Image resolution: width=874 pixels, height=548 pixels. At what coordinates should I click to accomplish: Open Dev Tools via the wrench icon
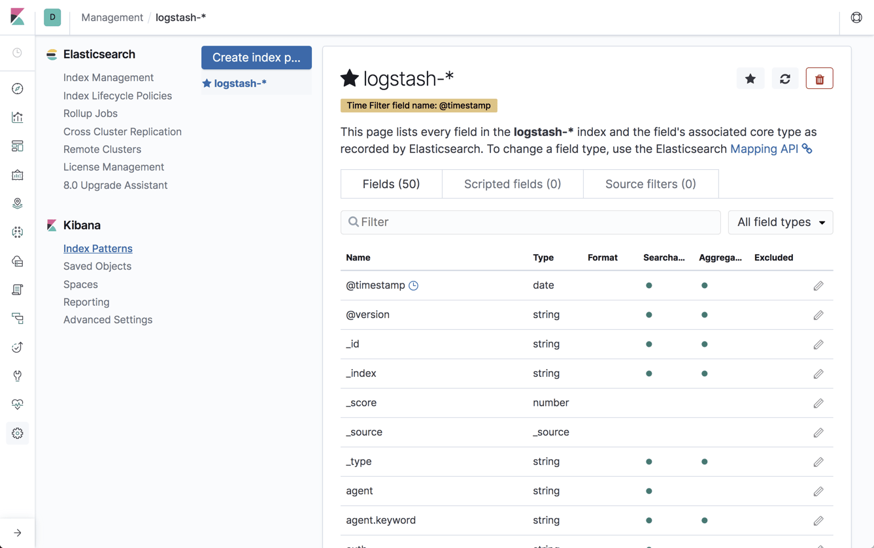click(18, 376)
